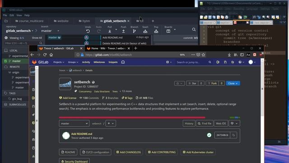Open GitLab Issues icon in top navbar
The width and height of the screenshot is (289, 163).
[x=218, y=62]
